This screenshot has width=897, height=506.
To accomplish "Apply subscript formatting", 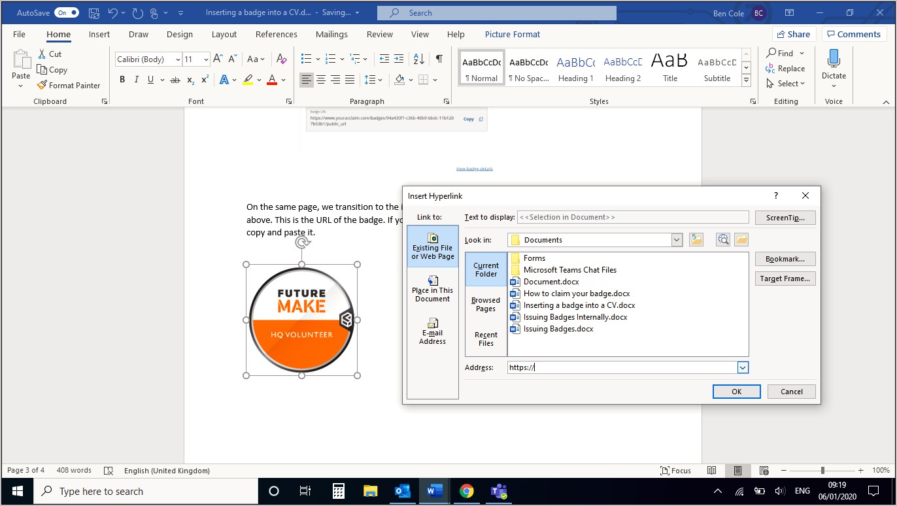I will [190, 80].
